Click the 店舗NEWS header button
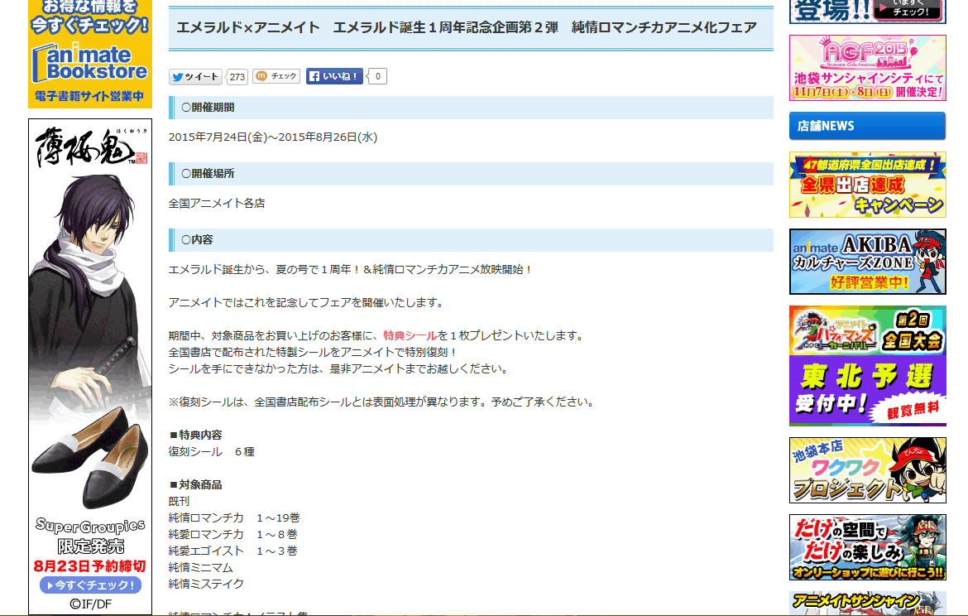 click(867, 126)
